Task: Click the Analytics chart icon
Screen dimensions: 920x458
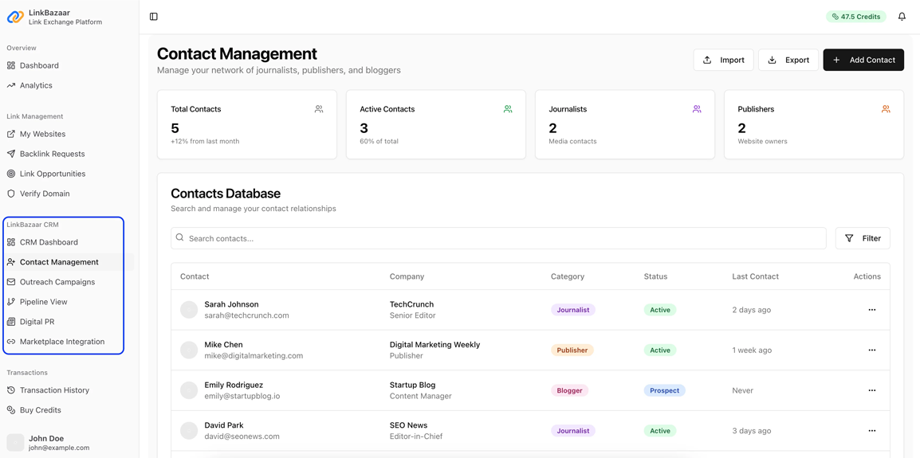Action: 11,85
